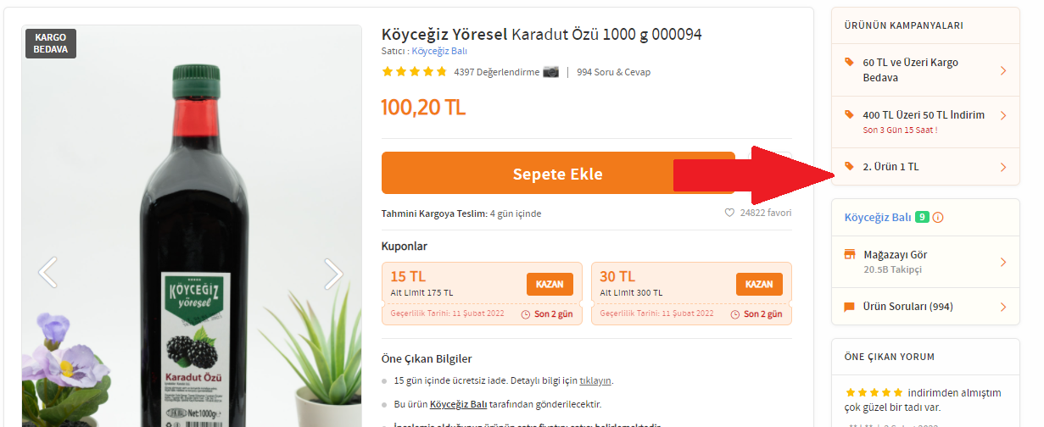Click the info icon beside Köyceğiz Balı score

938,218
